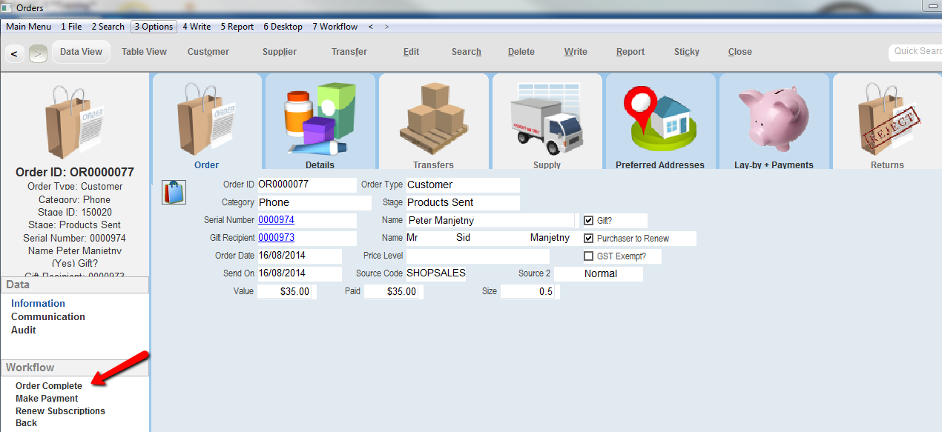Follow the serial number 0000974 link
Image resolution: width=942 pixels, height=432 pixels.
[277, 220]
